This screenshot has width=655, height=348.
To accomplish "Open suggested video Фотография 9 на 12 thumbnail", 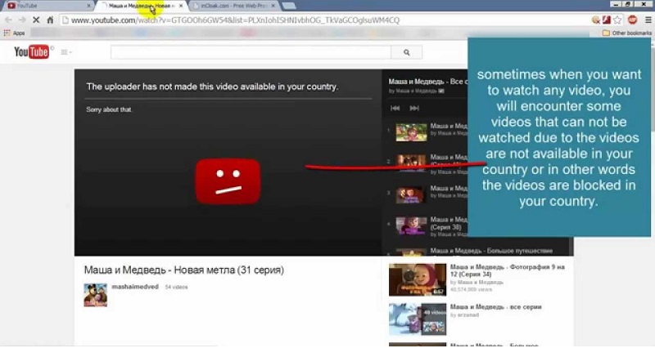I will pyautogui.click(x=418, y=279).
